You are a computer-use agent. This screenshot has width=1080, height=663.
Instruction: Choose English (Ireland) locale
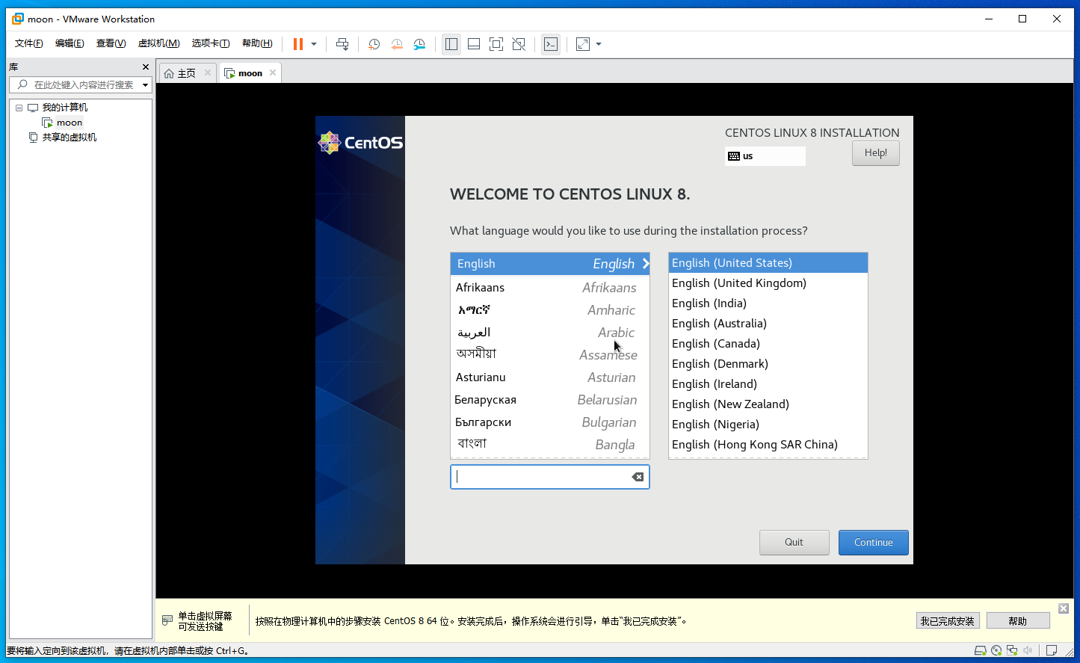coord(768,384)
